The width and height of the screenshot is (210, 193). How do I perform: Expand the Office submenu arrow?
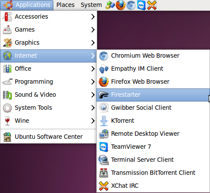tap(93, 69)
